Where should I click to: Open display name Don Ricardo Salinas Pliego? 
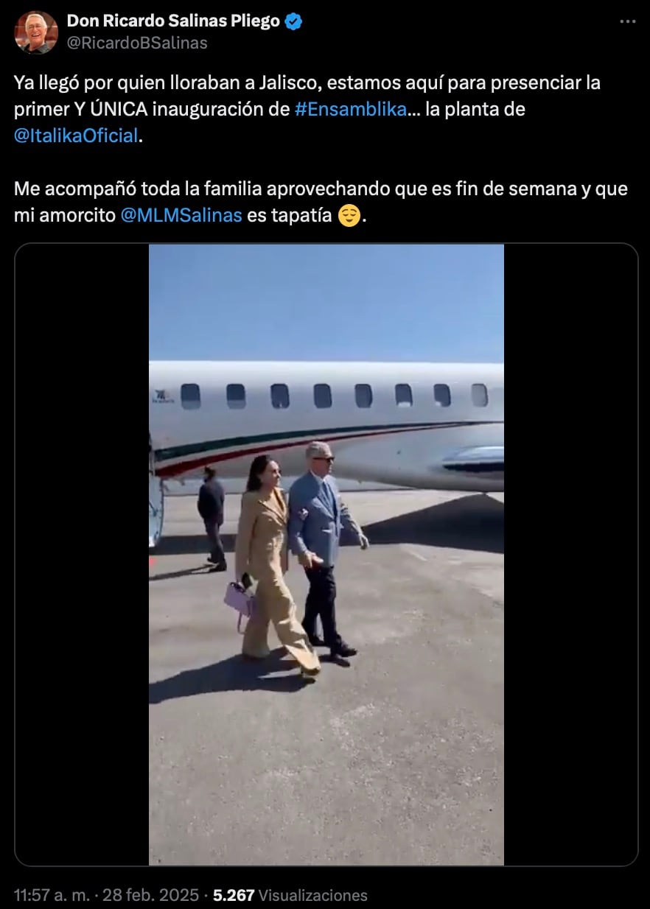(174, 21)
